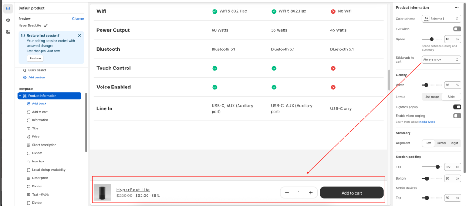This screenshot has height=206, width=466.
Task: Click the three-dot menu in Product information panel
Action: (x=456, y=8)
